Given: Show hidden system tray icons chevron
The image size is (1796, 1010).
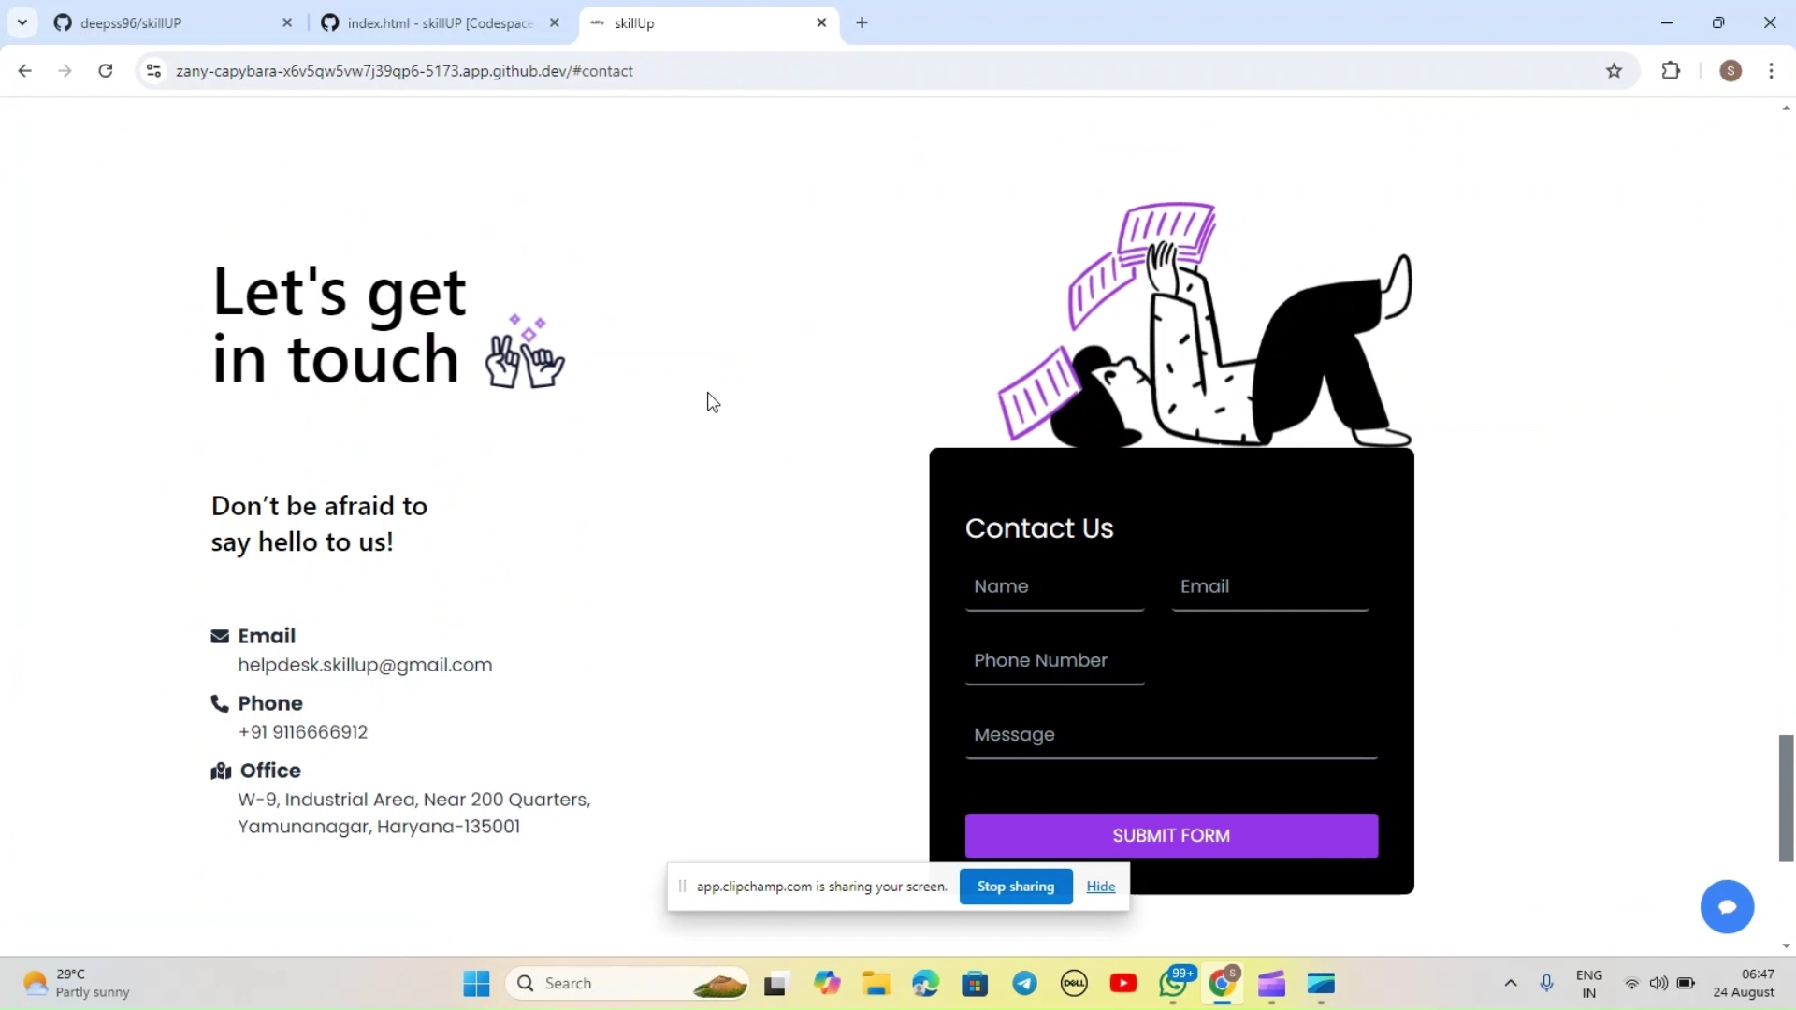Looking at the screenshot, I should point(1510,983).
